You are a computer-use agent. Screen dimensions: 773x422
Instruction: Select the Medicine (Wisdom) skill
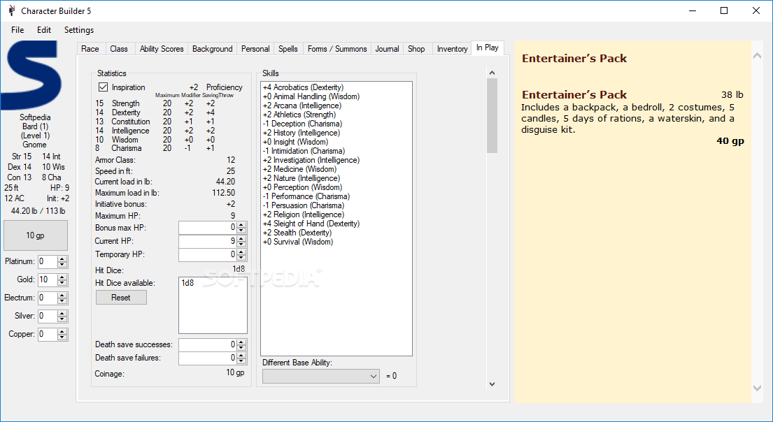coord(299,169)
